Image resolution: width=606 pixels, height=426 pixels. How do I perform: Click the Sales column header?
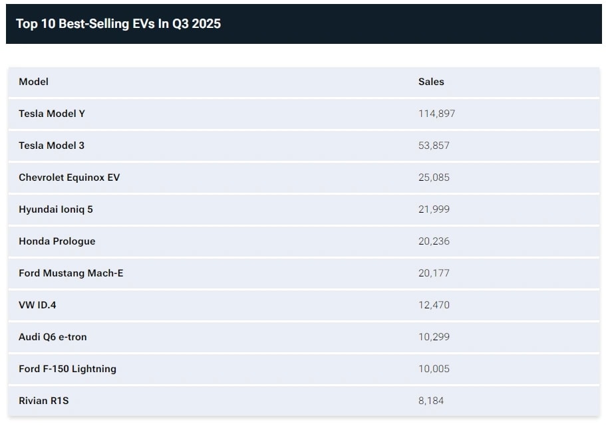(431, 82)
